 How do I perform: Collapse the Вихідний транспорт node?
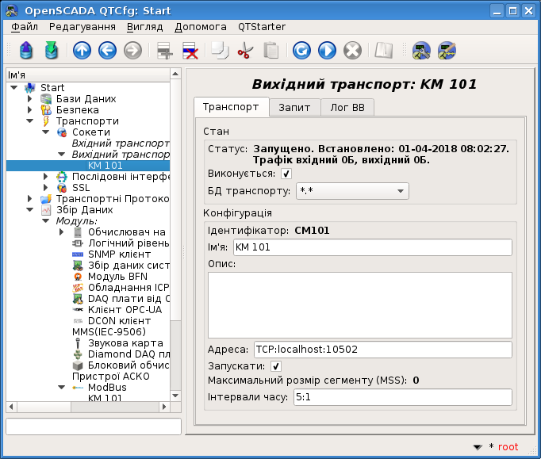point(61,154)
